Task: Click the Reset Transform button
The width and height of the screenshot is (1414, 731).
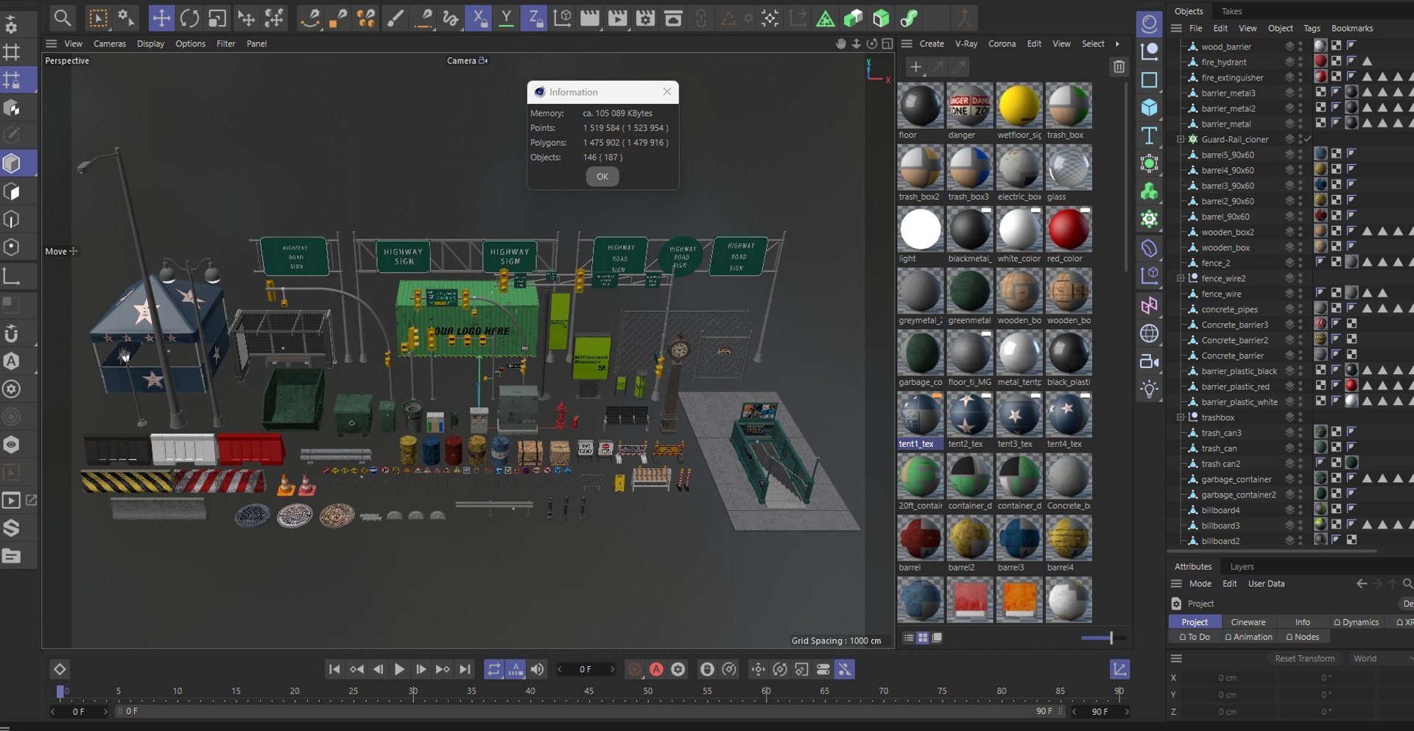Action: coord(1304,659)
